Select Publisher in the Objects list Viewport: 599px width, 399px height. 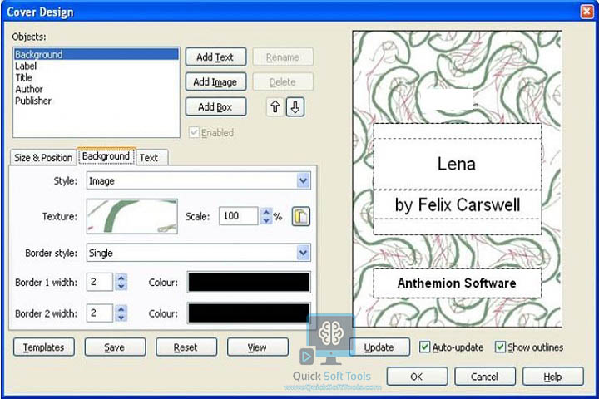(x=97, y=101)
